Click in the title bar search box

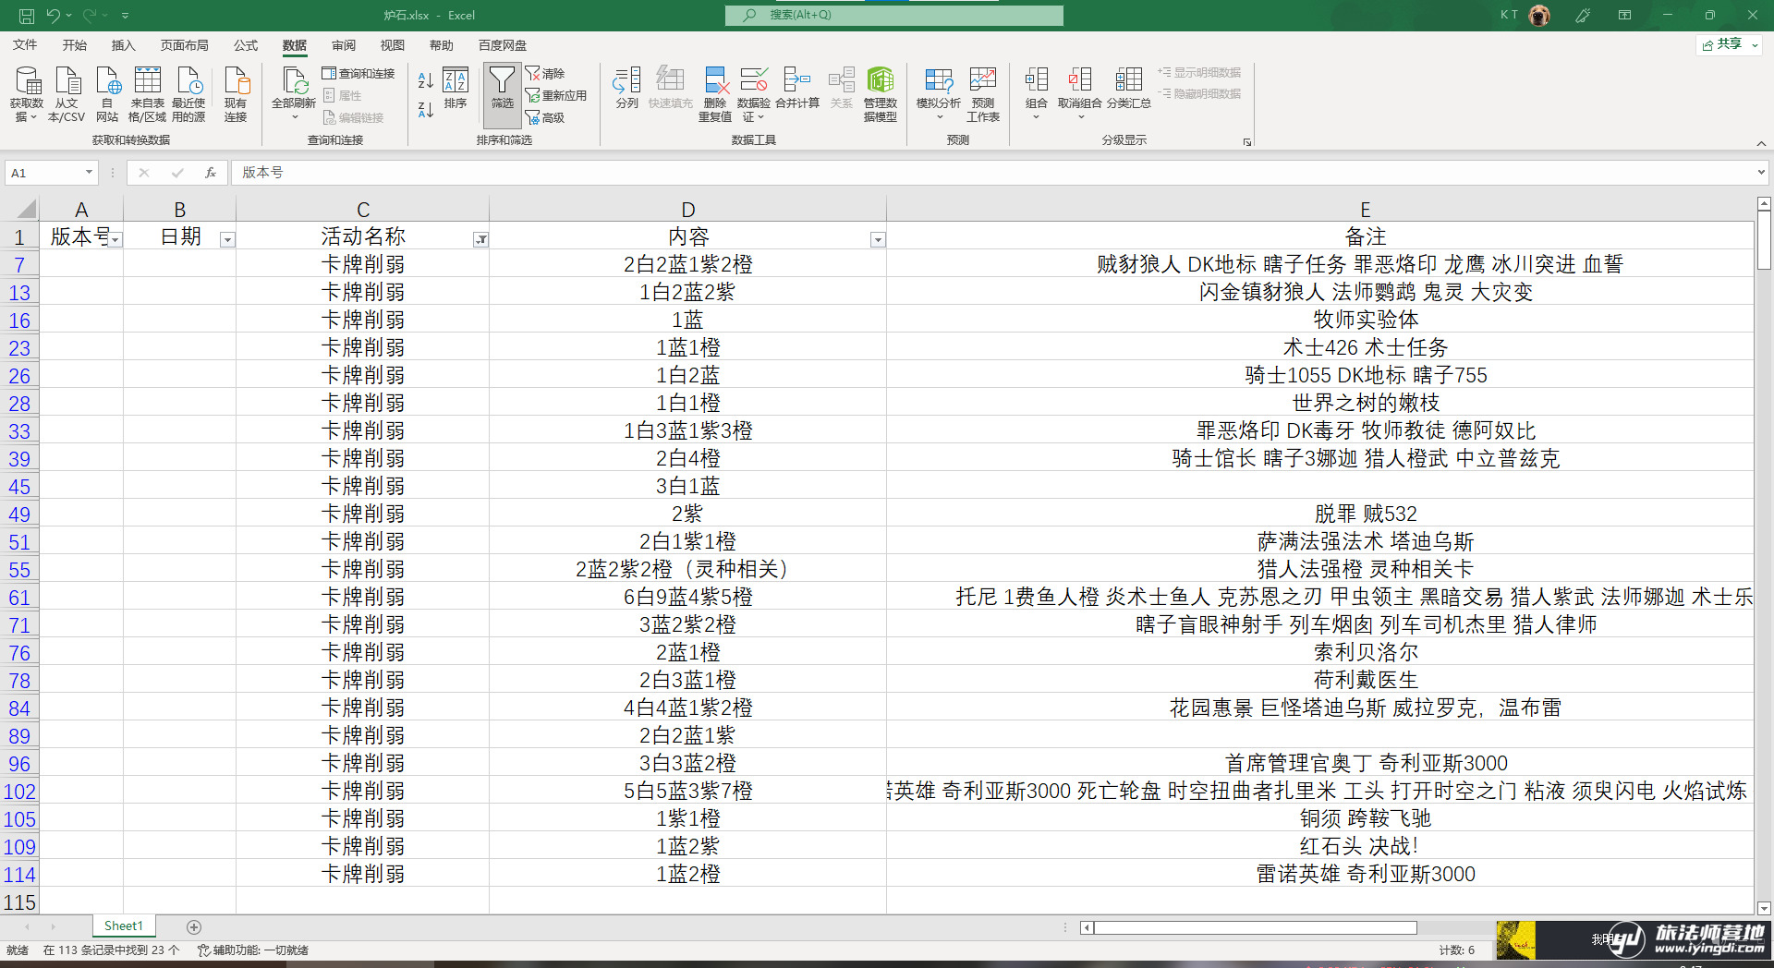coord(894,15)
